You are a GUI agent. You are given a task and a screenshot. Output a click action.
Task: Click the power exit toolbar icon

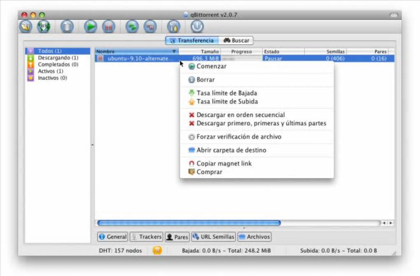197,26
